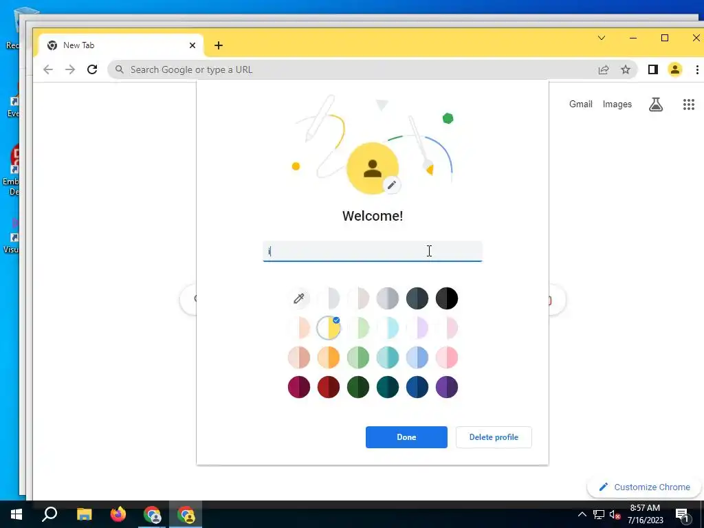The height and width of the screenshot is (528, 704).
Task: Click the yellow profile avatar in toolbar
Action: click(675, 69)
